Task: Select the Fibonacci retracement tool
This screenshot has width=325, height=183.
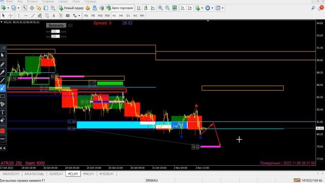Action: 47,16
